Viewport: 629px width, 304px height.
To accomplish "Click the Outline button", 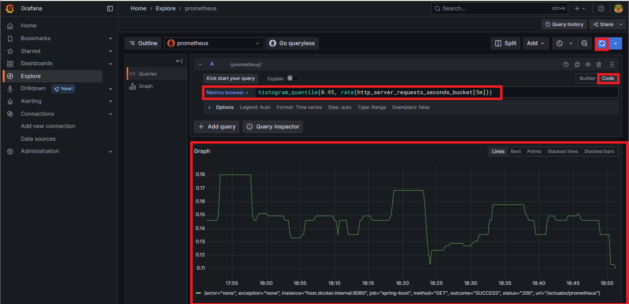I will click(143, 43).
